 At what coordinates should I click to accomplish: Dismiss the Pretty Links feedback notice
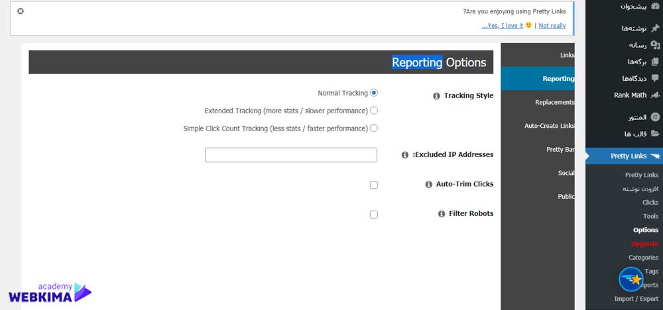point(21,11)
